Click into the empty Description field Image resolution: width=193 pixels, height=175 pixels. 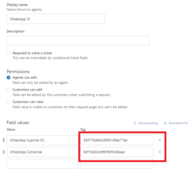(x=78, y=41)
